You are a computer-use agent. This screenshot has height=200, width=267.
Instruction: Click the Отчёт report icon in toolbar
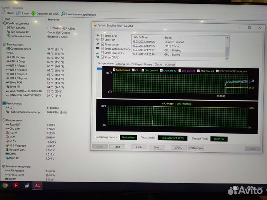(3, 13)
